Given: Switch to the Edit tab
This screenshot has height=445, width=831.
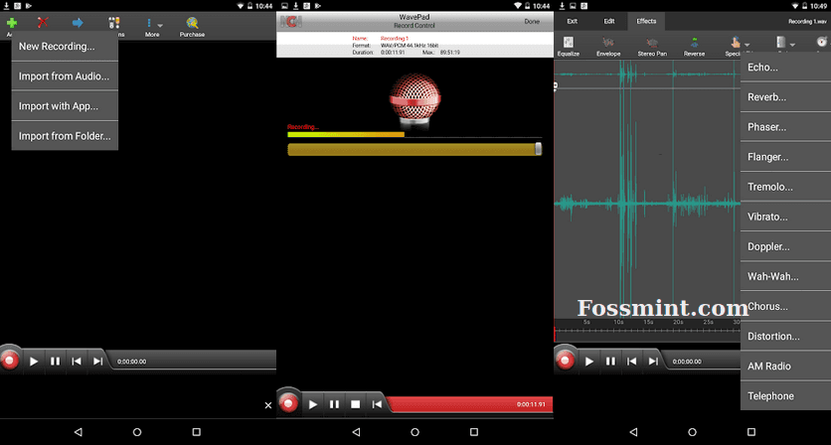Looking at the screenshot, I should [x=609, y=21].
